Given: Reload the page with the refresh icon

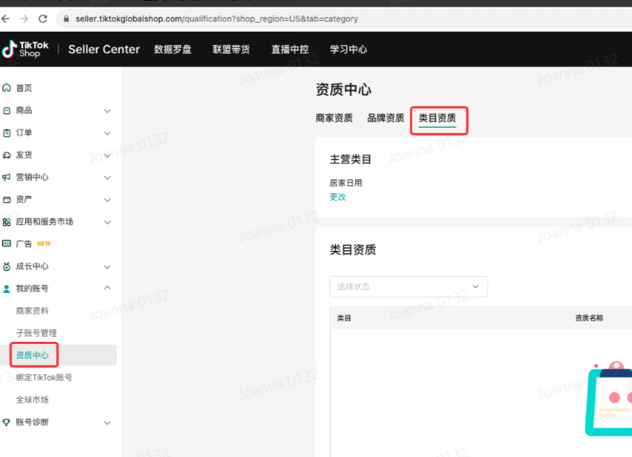Looking at the screenshot, I should [x=43, y=18].
